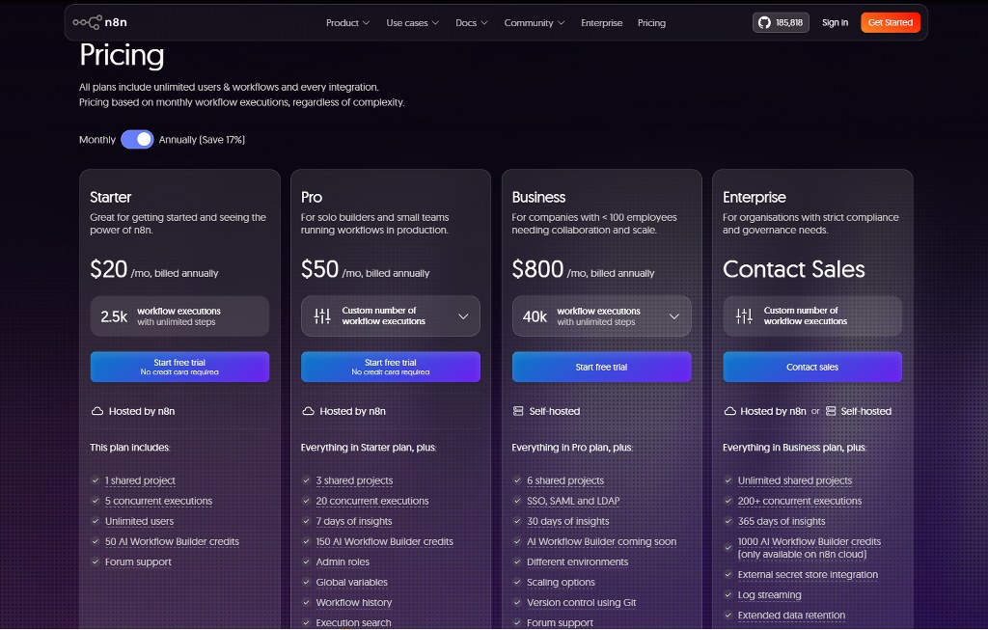
Task: Click the server icon beside Business Self-hosted
Action: 518,411
